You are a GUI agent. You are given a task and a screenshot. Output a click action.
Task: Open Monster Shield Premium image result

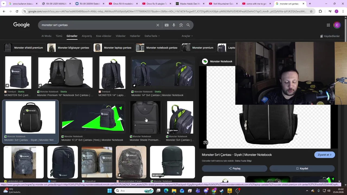[x=145, y=117]
